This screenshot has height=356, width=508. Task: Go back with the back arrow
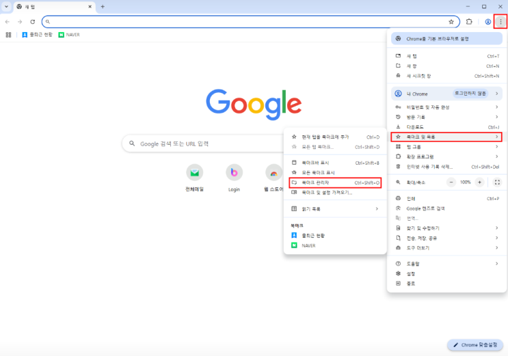[x=8, y=22]
